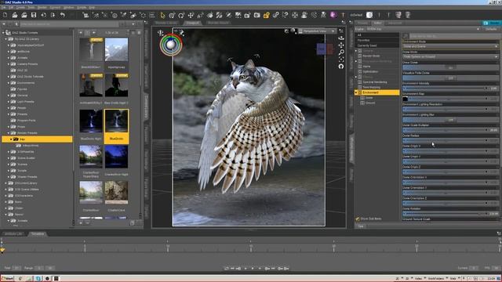Viewport: 502px width, 282px height.
Task: Open the Dome Mode dropdown
Action: (x=450, y=57)
